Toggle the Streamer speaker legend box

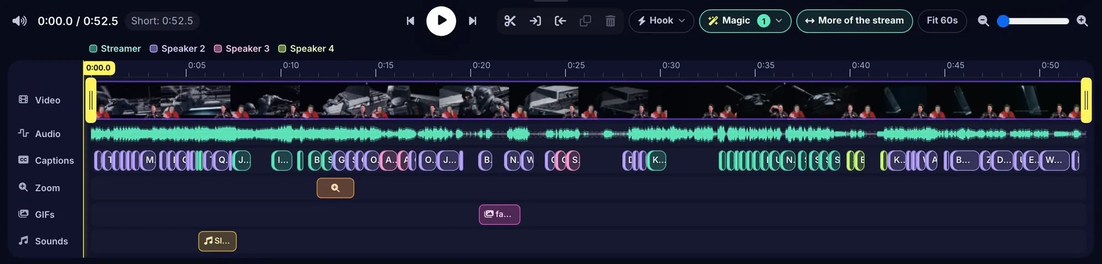[93, 49]
